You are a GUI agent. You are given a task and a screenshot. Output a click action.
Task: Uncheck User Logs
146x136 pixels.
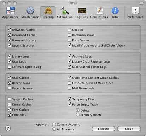pos(10,61)
